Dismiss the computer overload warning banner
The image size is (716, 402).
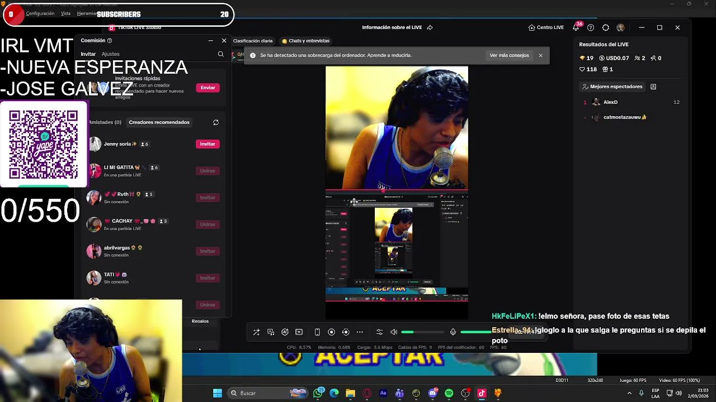point(540,55)
